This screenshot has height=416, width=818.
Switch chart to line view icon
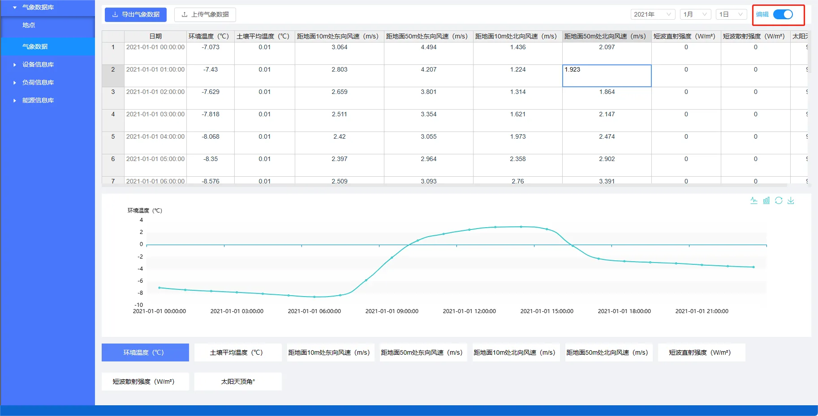point(754,200)
